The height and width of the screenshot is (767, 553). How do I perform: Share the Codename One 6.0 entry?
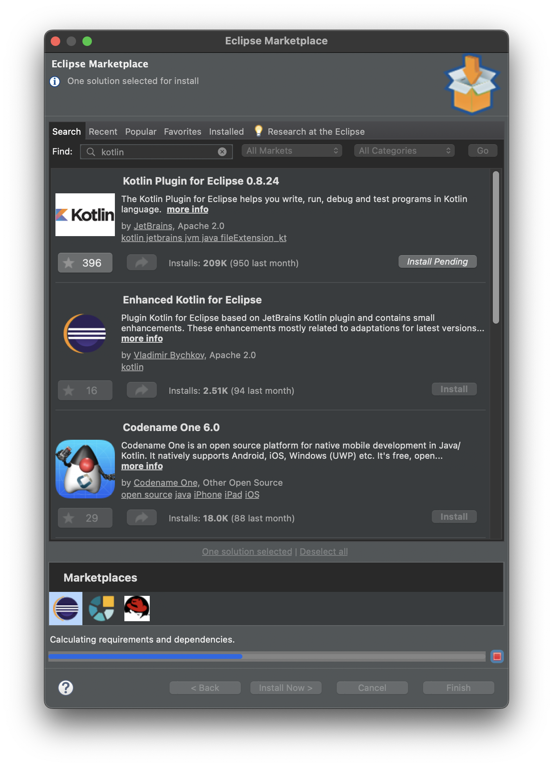click(x=142, y=517)
